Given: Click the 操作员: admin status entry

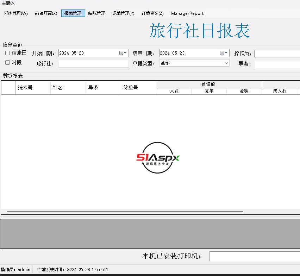Looking at the screenshot, I should click(15, 270).
